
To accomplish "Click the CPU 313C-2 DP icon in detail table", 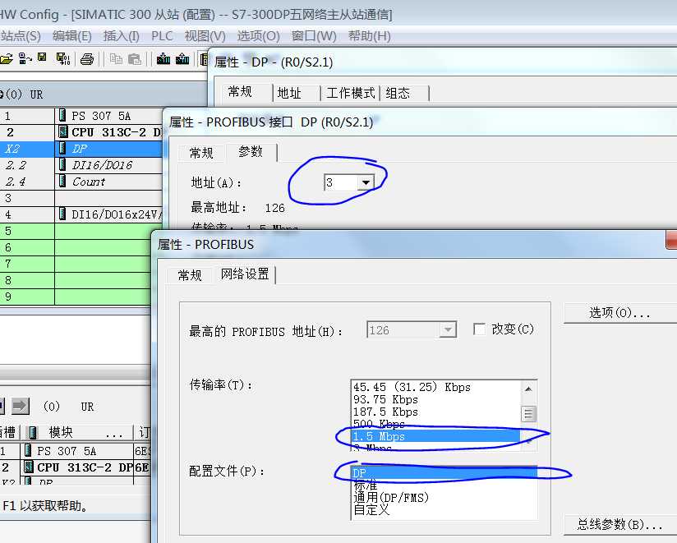I will (29, 467).
